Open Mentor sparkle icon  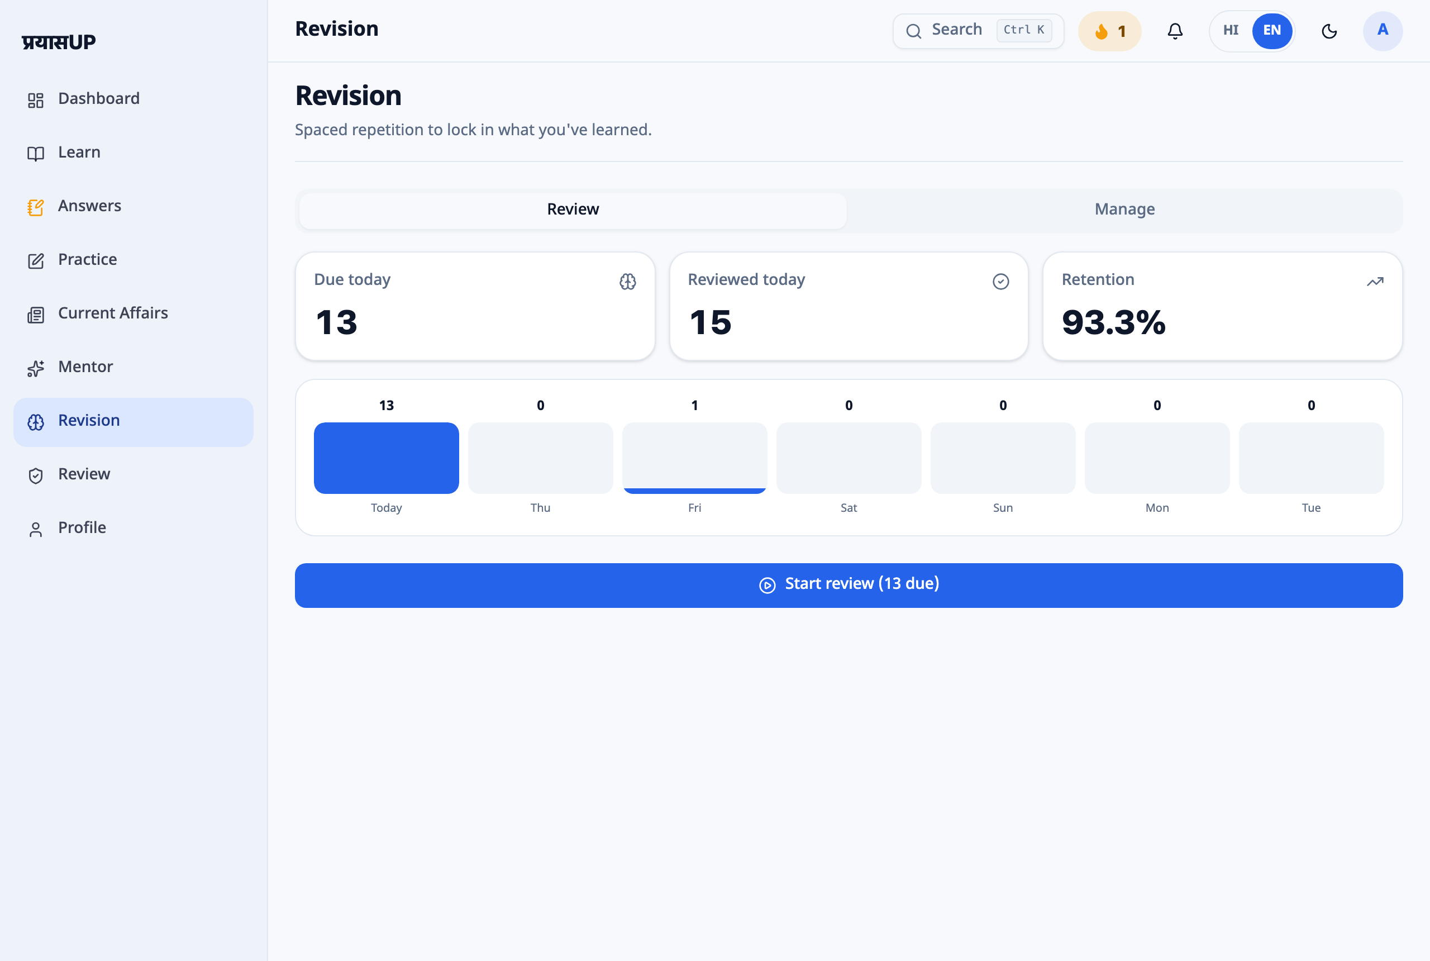36,368
